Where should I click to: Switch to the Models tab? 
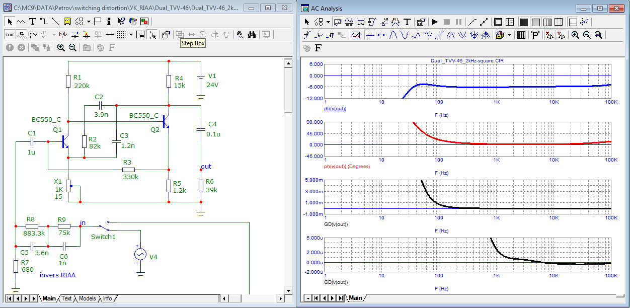point(87,298)
